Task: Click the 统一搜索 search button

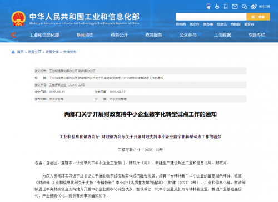Action: 258,17
